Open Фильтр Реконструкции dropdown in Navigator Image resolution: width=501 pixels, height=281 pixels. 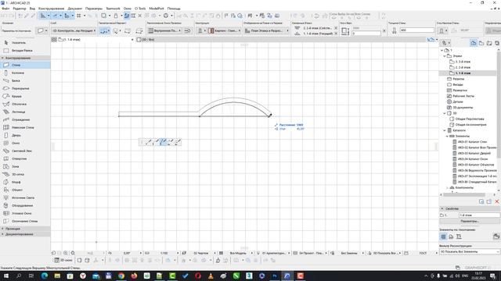[470, 251]
